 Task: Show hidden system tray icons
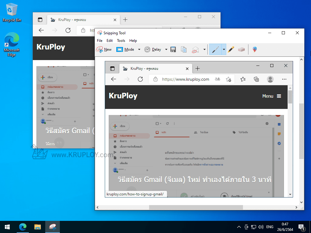click(x=239, y=227)
